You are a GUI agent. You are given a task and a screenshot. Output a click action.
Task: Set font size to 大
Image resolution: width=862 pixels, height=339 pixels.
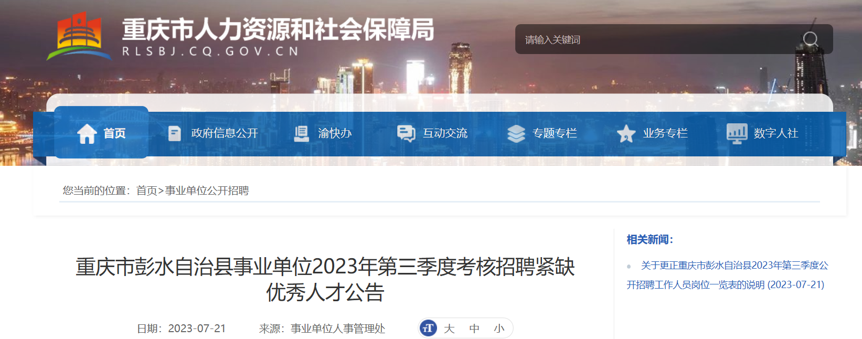coord(449,329)
